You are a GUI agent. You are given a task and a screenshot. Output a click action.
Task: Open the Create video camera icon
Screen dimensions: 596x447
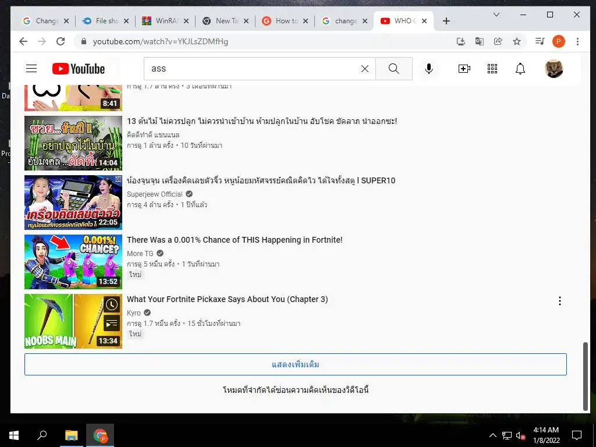click(x=464, y=69)
